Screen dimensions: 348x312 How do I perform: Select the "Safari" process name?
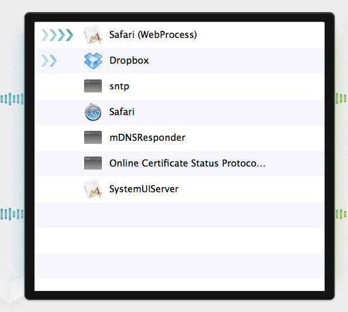[122, 112]
